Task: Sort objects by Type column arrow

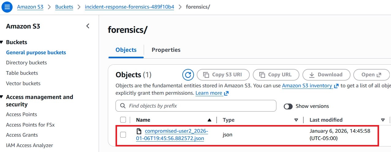Action: click(x=296, y=120)
